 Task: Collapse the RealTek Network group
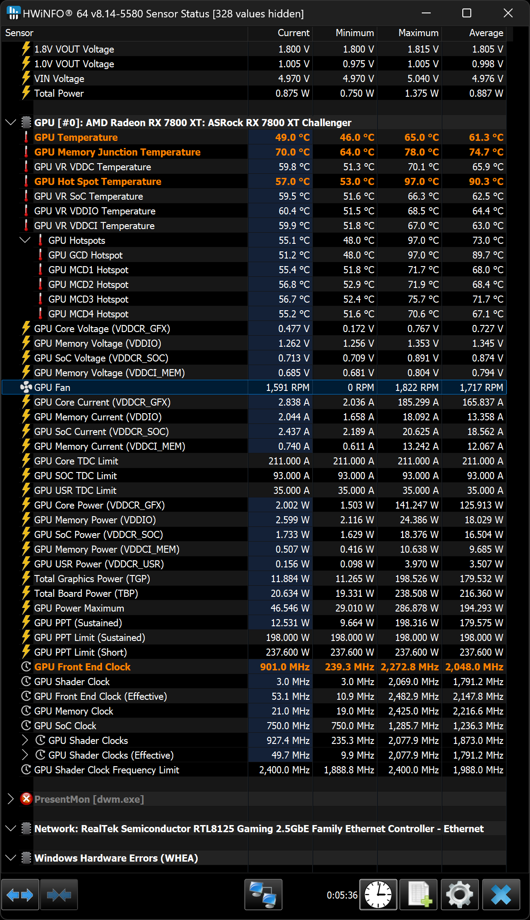(11, 828)
